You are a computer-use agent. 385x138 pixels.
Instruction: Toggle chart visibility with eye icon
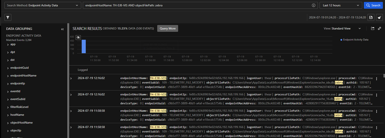[78, 37]
